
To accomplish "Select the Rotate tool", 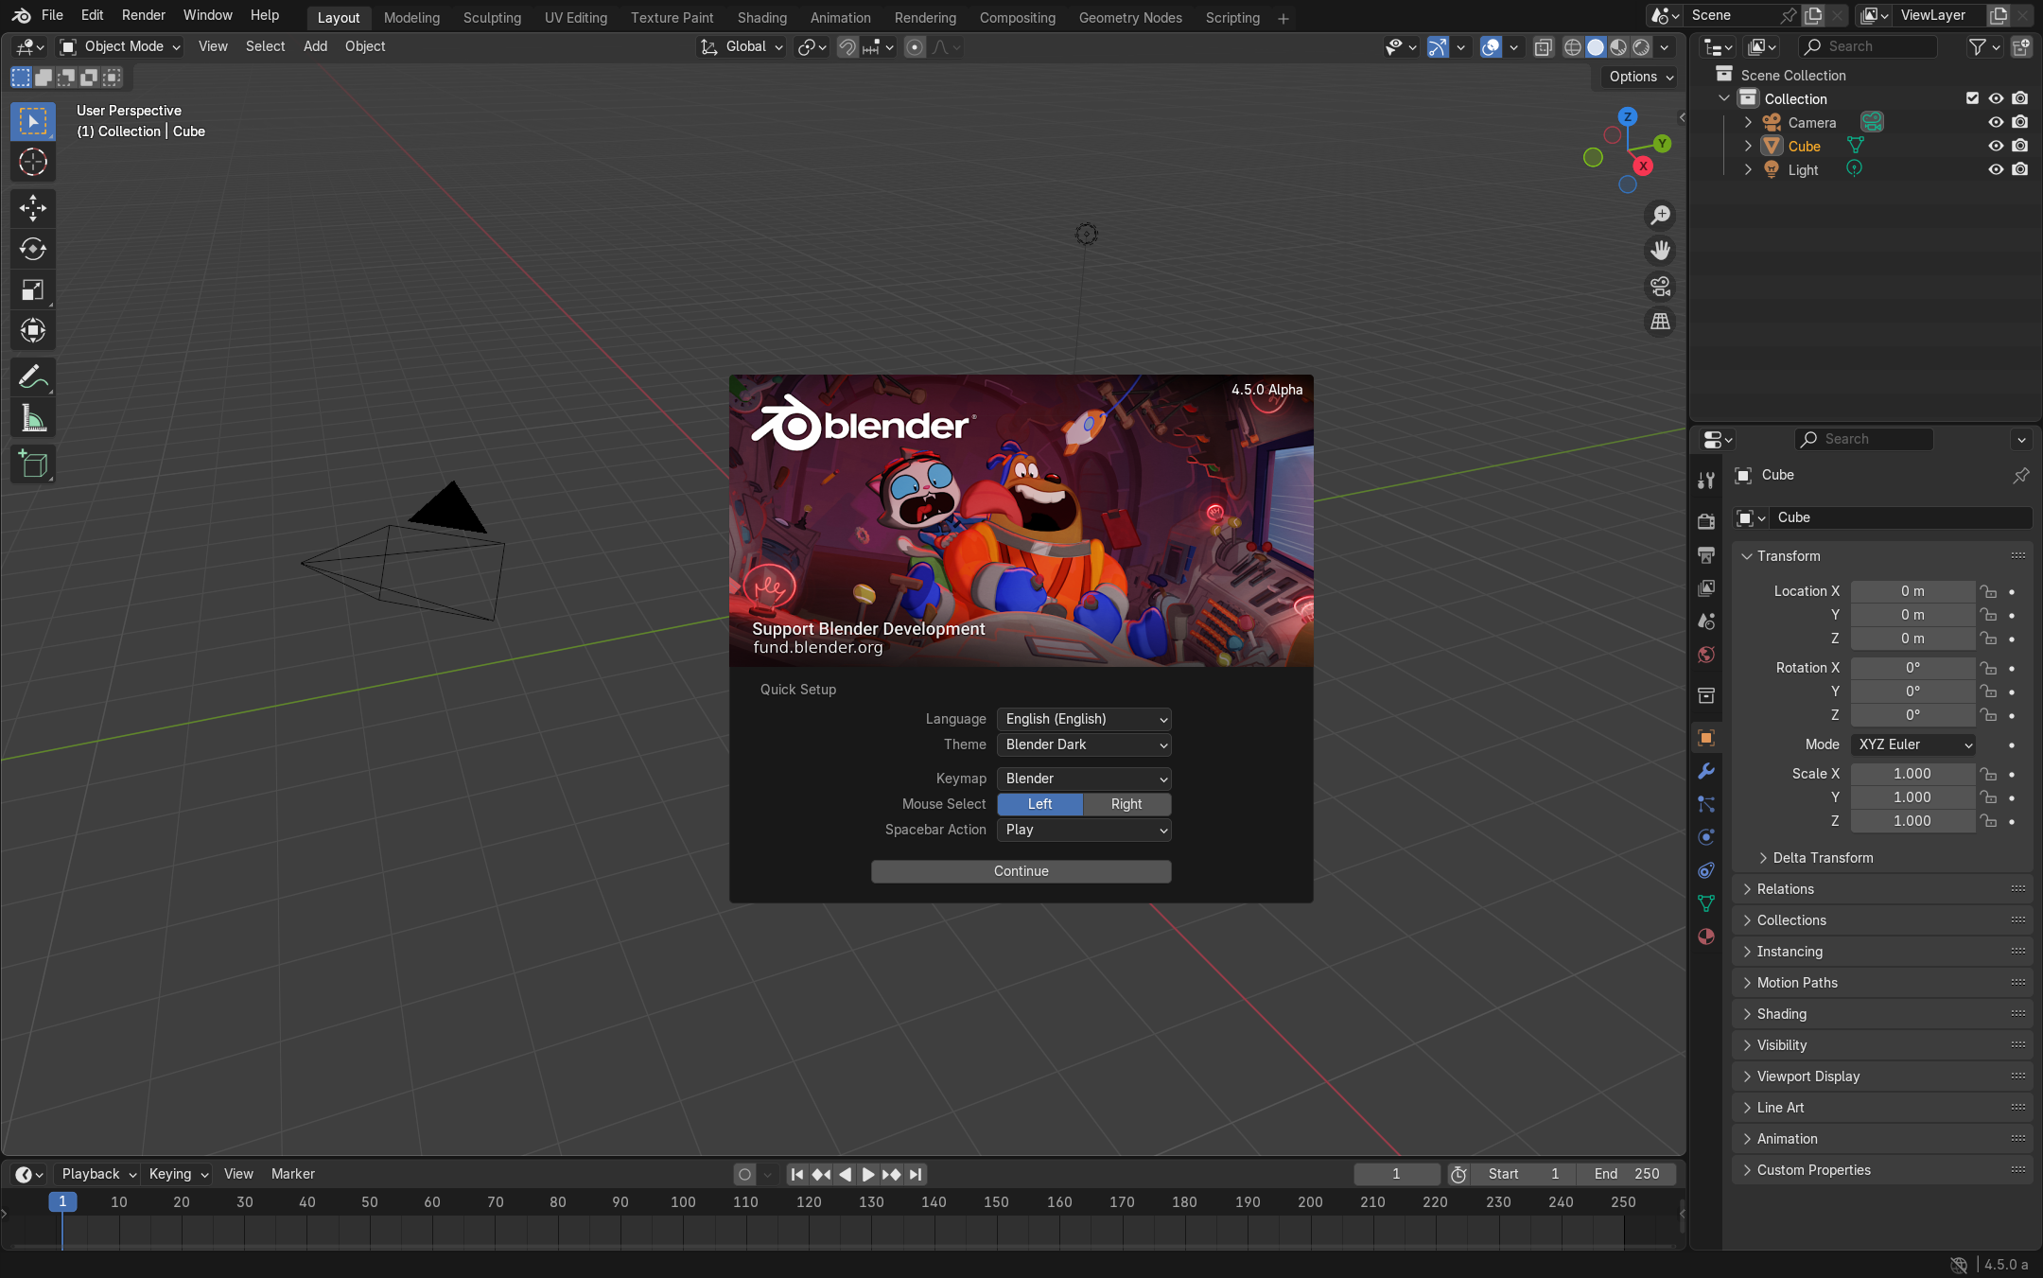I will coord(33,249).
